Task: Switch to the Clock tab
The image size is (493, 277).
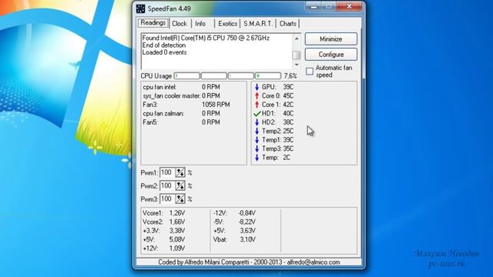Action: (179, 24)
